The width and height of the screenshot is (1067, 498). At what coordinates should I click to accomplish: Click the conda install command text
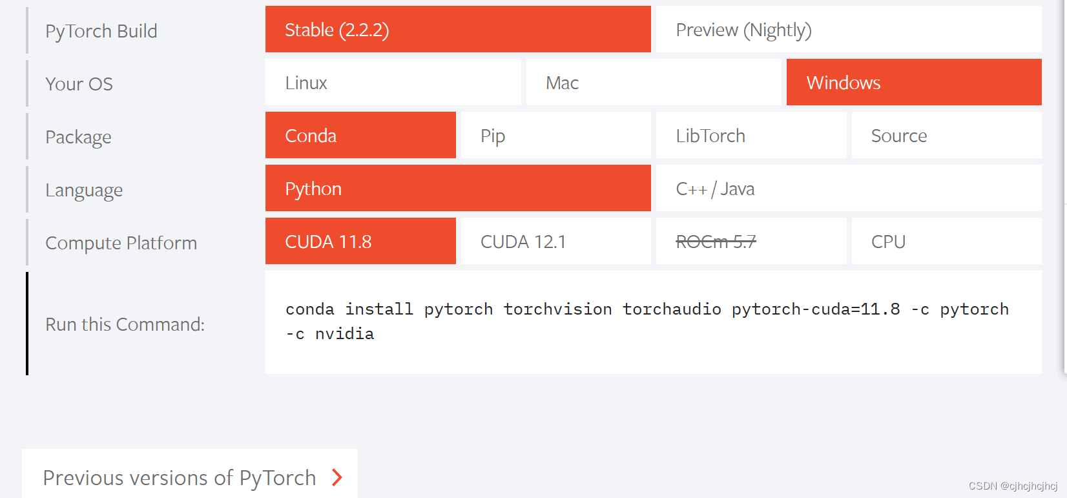point(647,321)
